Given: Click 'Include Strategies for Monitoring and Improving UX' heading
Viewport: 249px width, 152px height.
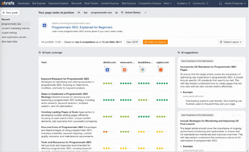Looking at the screenshot, I should pyautogui.click(x=209, y=122).
